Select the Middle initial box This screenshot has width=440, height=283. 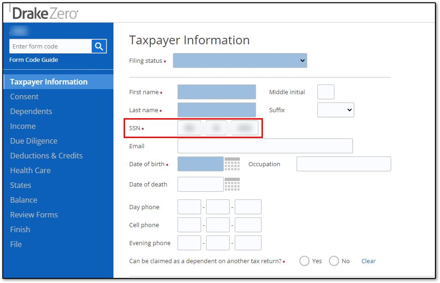326,92
